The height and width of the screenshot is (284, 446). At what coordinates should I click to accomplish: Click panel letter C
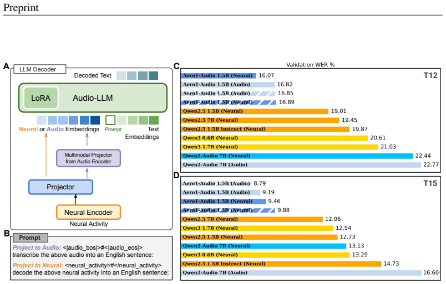[176, 66]
